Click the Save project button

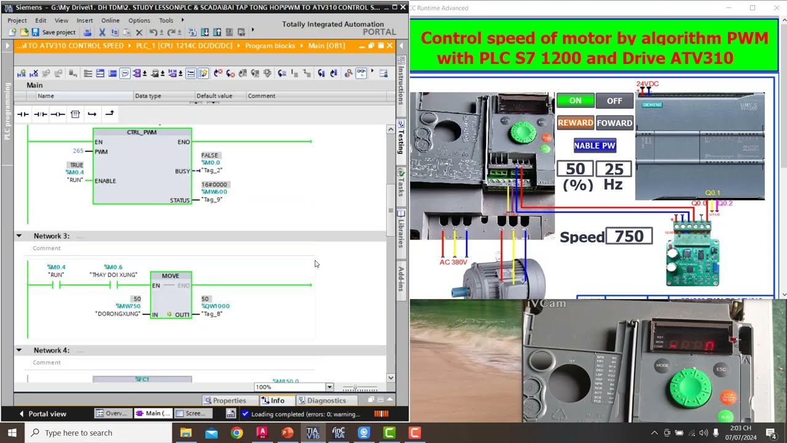click(53, 32)
